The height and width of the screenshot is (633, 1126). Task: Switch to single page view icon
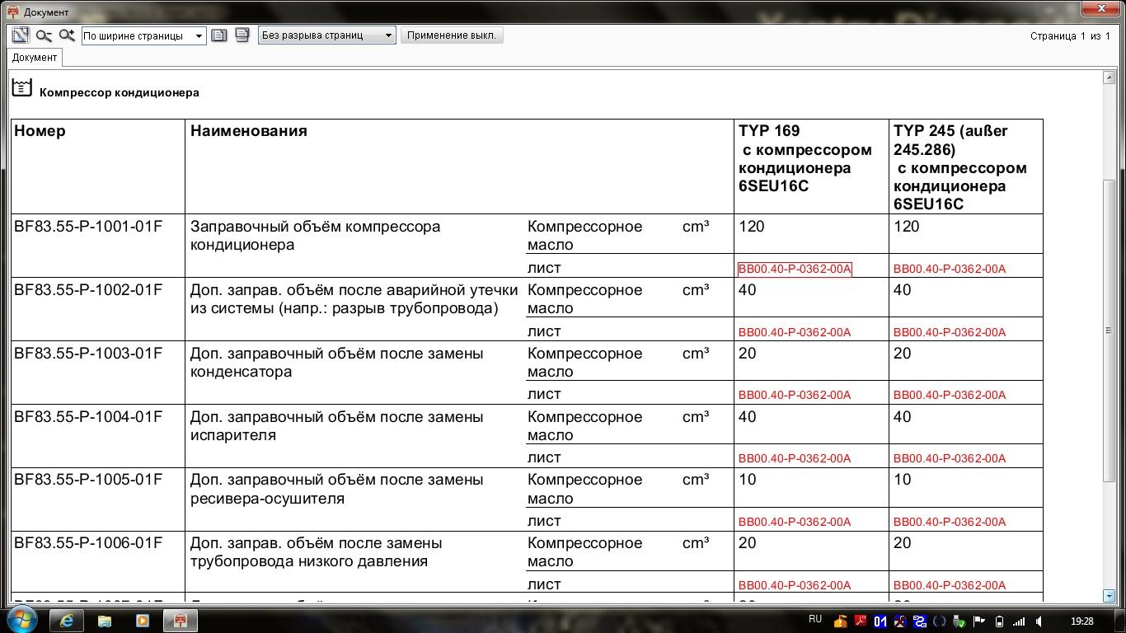tap(218, 35)
